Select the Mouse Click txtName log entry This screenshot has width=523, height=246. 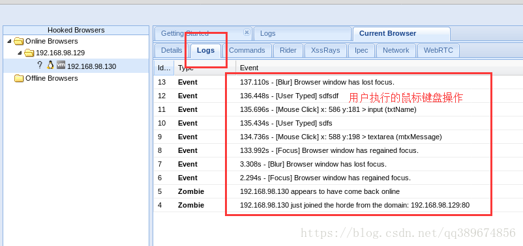tap(338, 109)
